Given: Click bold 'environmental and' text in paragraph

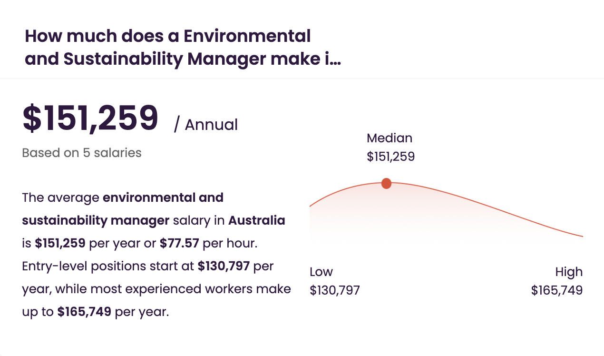Looking at the screenshot, I should tap(163, 197).
